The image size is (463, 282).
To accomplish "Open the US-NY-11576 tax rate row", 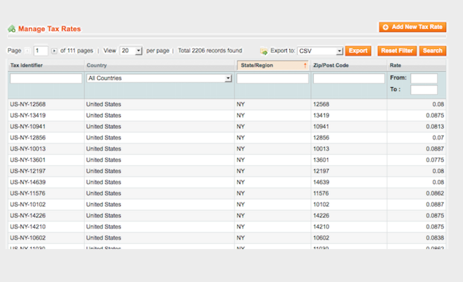I will pos(227,193).
